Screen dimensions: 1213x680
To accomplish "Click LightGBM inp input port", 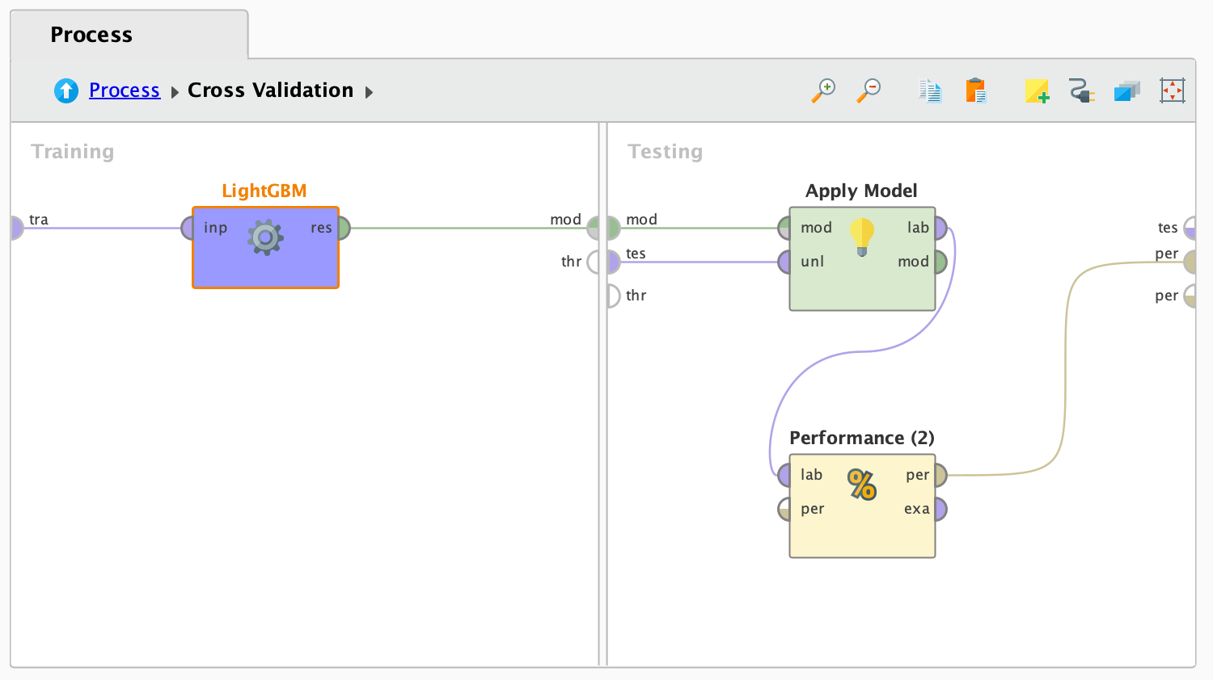I will (x=188, y=229).
